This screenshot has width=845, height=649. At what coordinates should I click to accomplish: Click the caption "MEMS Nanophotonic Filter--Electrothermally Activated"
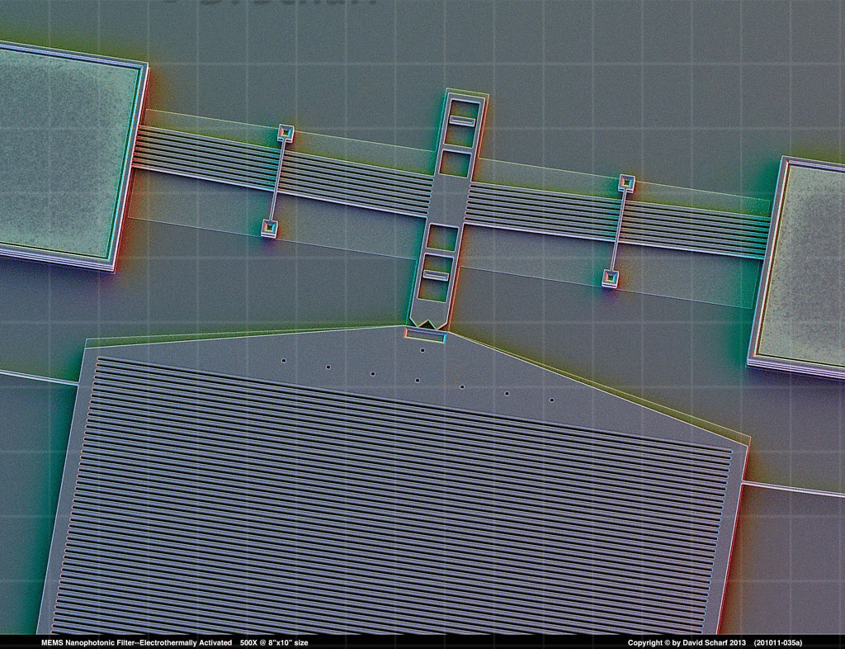pyautogui.click(x=136, y=642)
